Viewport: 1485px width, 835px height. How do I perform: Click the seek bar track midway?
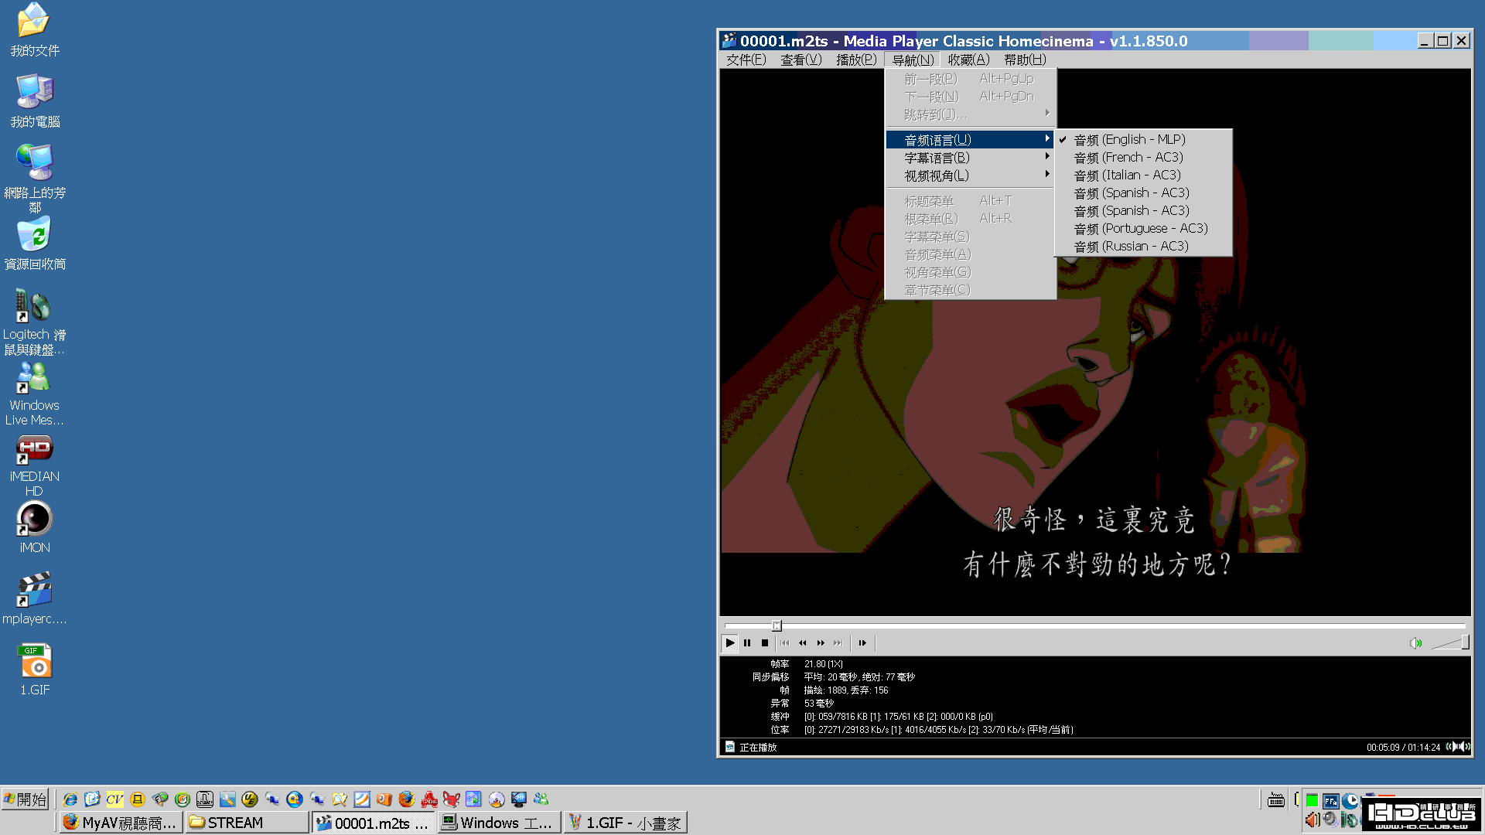click(1095, 625)
